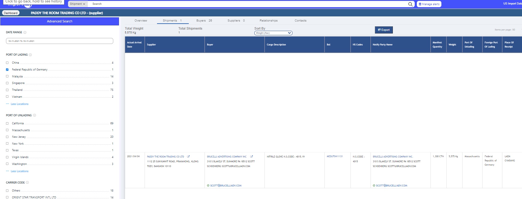Click the Export button

(384, 30)
